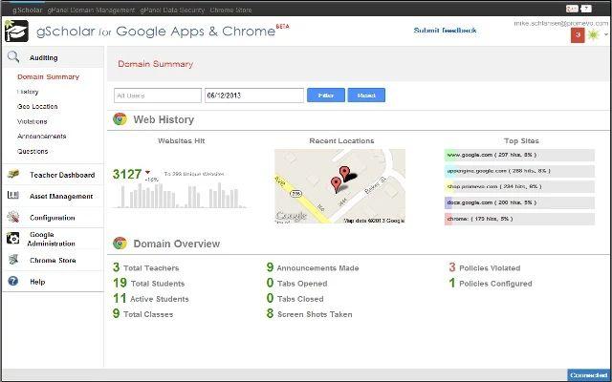The image size is (612, 382).
Task: Click the docs.google.com top site bar
Action: pyautogui.click(x=519, y=202)
